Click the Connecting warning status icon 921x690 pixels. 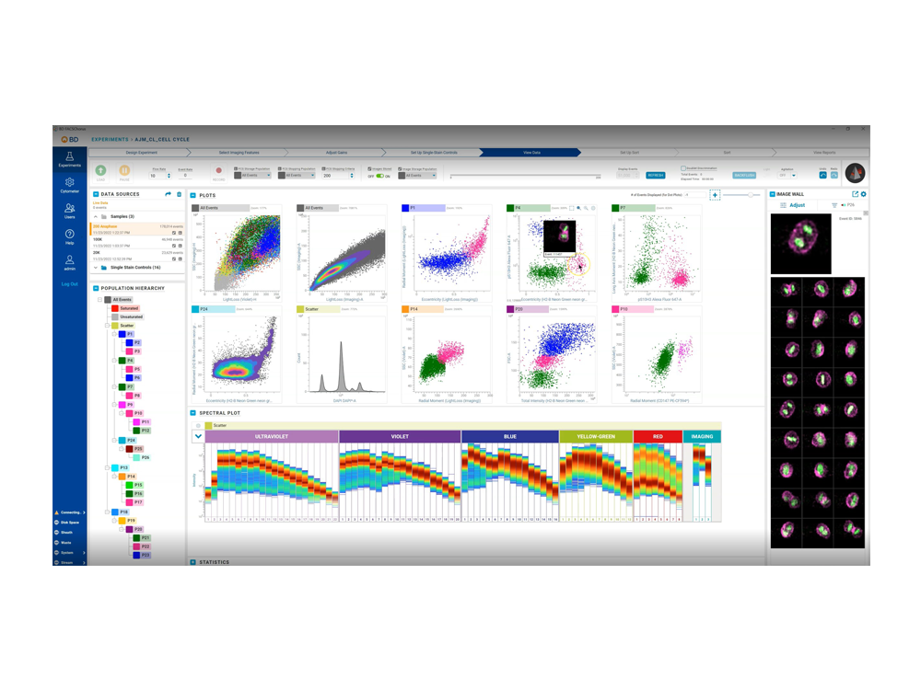pyautogui.click(x=57, y=512)
